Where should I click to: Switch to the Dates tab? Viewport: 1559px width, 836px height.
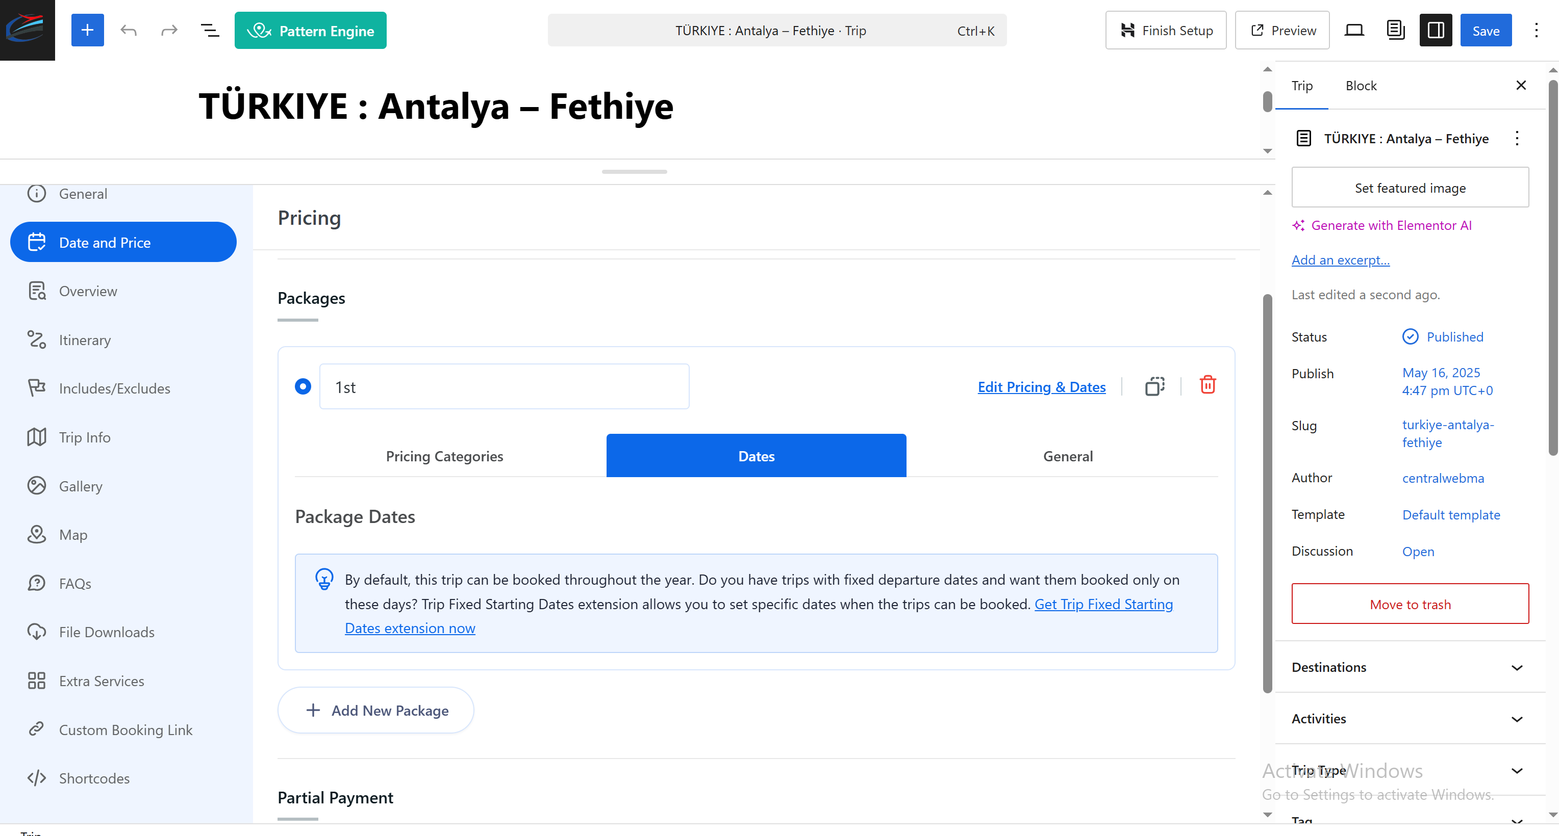[x=756, y=456]
